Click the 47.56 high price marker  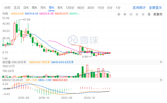pyautogui.click(x=27, y=20)
